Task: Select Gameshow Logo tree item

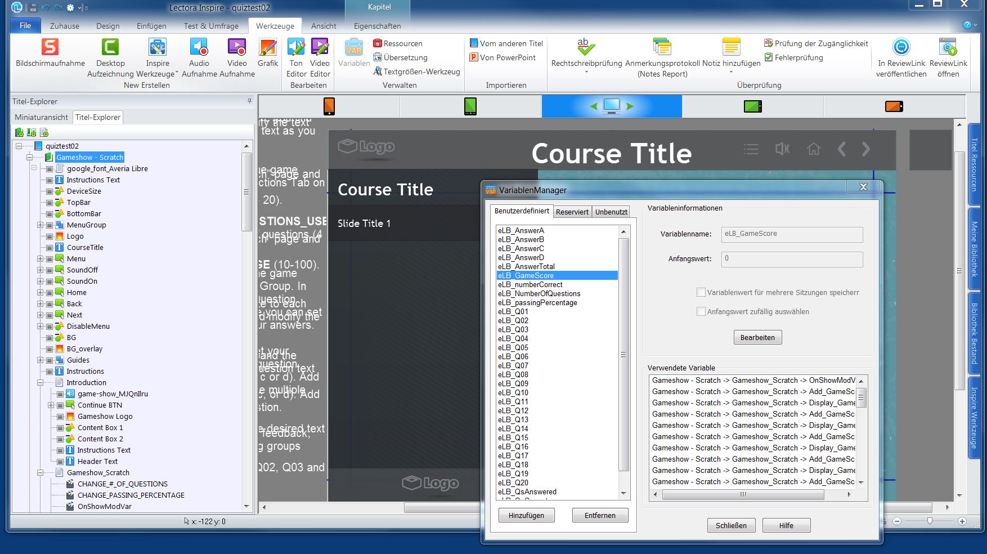Action: (x=105, y=417)
